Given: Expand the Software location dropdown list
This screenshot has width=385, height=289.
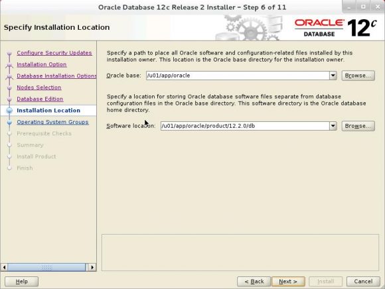Looking at the screenshot, I should coord(333,126).
